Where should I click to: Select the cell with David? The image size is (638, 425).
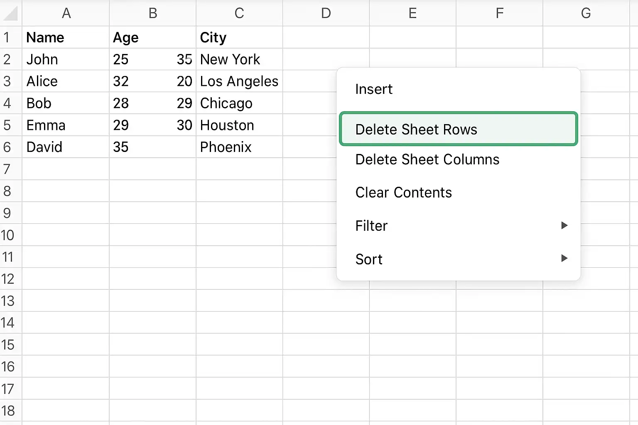(x=66, y=147)
